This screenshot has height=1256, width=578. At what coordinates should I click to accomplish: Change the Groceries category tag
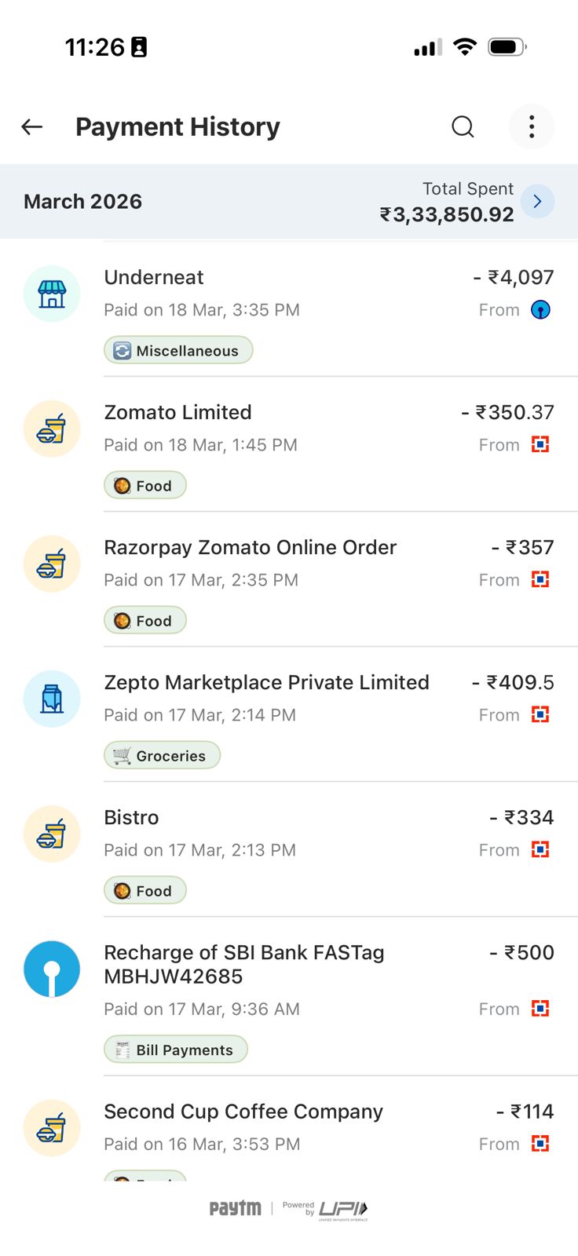tap(163, 755)
